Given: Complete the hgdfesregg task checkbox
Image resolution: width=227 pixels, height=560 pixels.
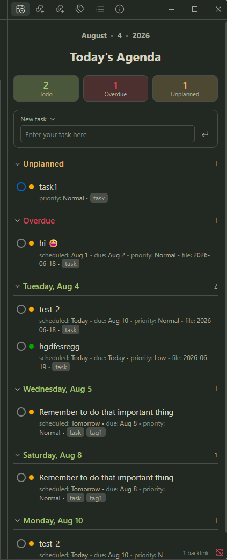Looking at the screenshot, I should (x=21, y=347).
